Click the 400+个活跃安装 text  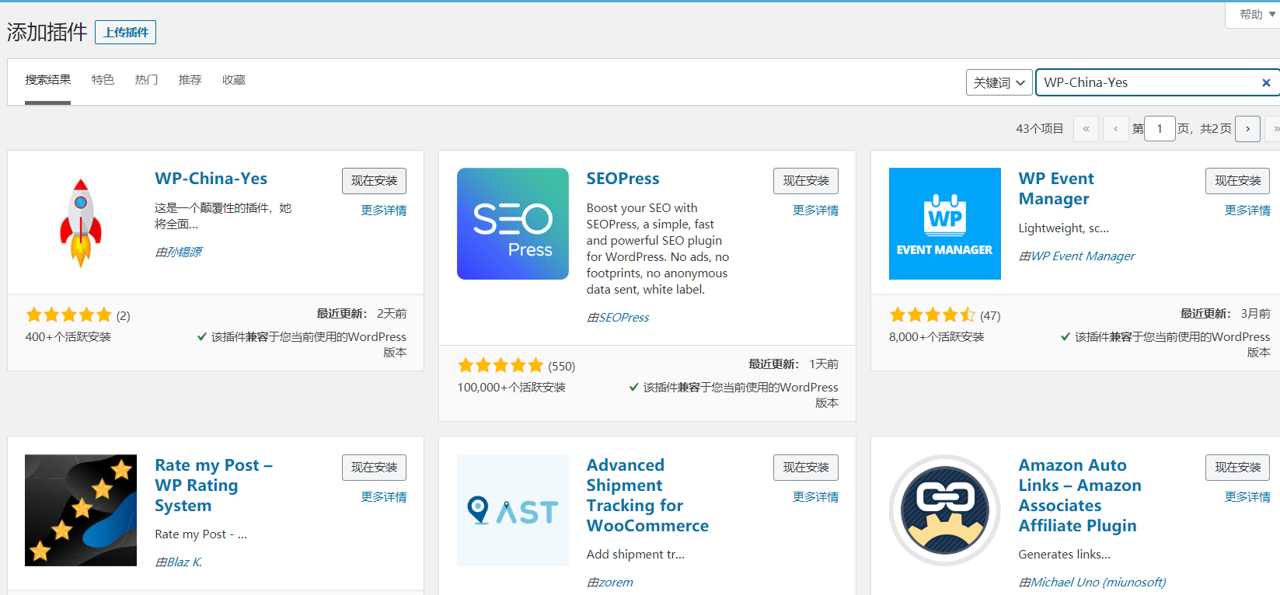(x=68, y=337)
